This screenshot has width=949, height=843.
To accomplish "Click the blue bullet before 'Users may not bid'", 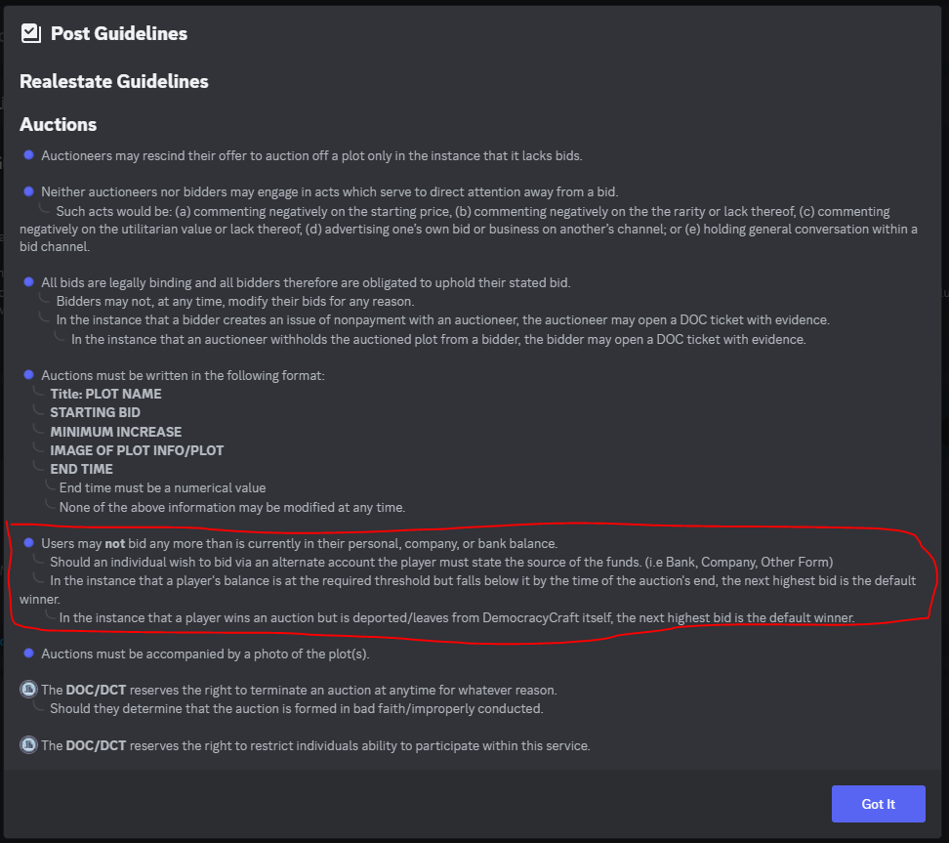I will click(28, 542).
